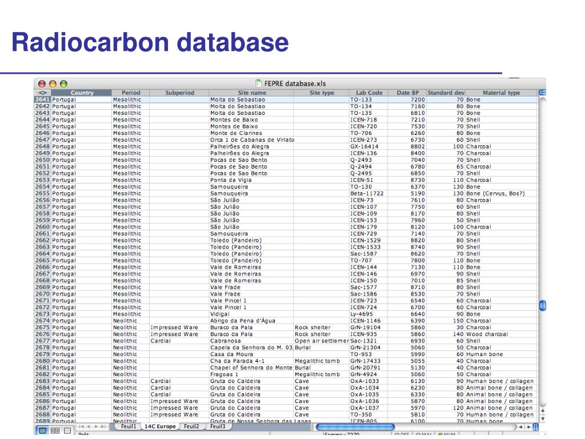Select the 'Wood charcoal' cell

(x=501, y=334)
